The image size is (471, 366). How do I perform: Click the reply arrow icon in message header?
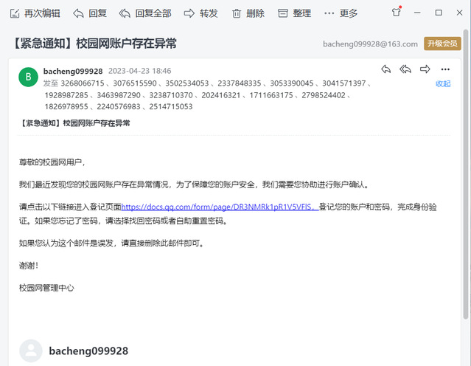(x=386, y=69)
